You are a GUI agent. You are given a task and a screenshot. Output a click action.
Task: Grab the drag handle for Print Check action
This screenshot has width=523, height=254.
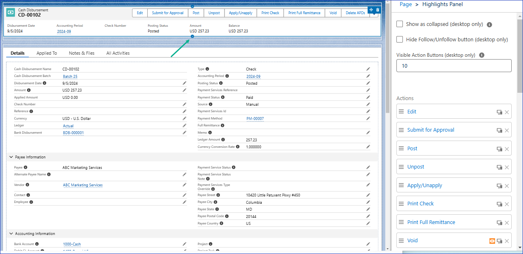pyautogui.click(x=401, y=204)
